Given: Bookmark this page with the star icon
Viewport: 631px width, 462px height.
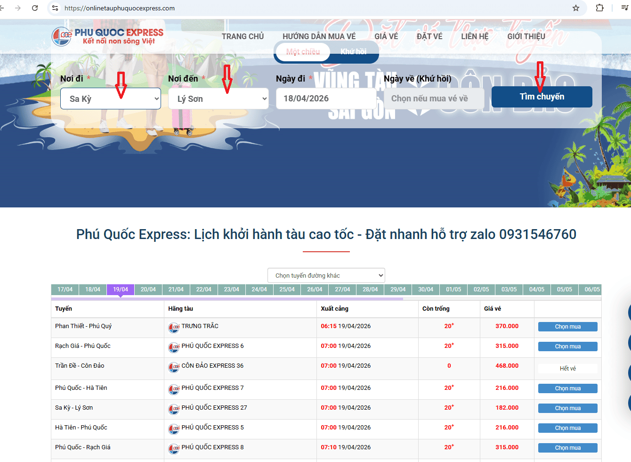Looking at the screenshot, I should (575, 8).
